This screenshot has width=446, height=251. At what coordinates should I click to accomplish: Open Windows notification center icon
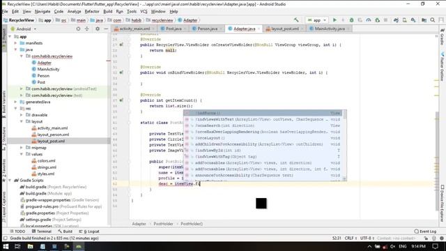(x=435, y=246)
